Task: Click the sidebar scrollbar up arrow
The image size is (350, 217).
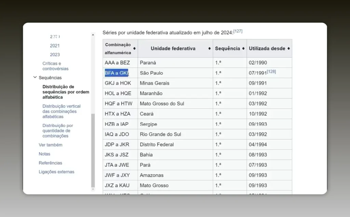Action: click(93, 35)
